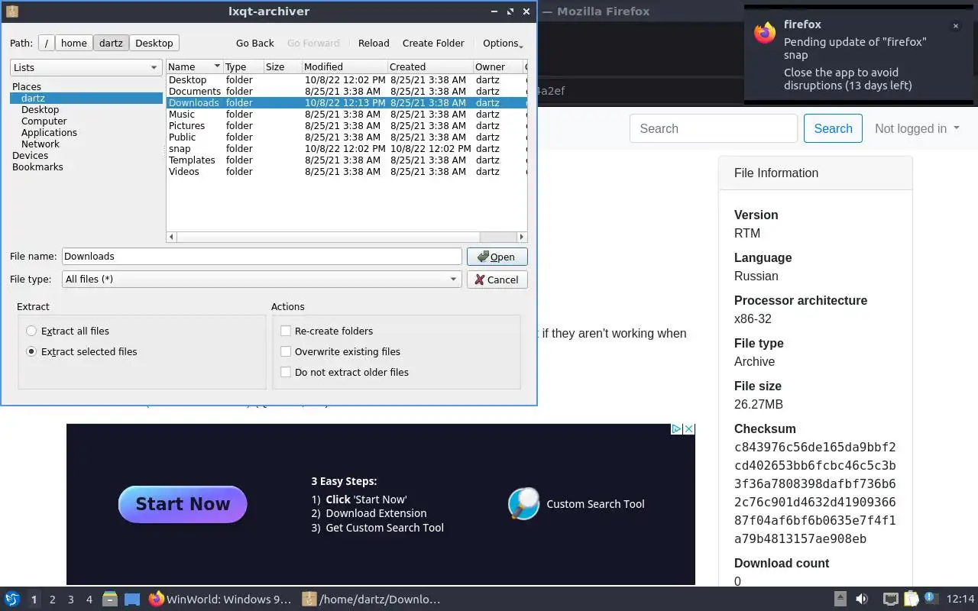Image resolution: width=978 pixels, height=611 pixels.
Task: Click Bookmarks in the side pane
Action: point(37,166)
